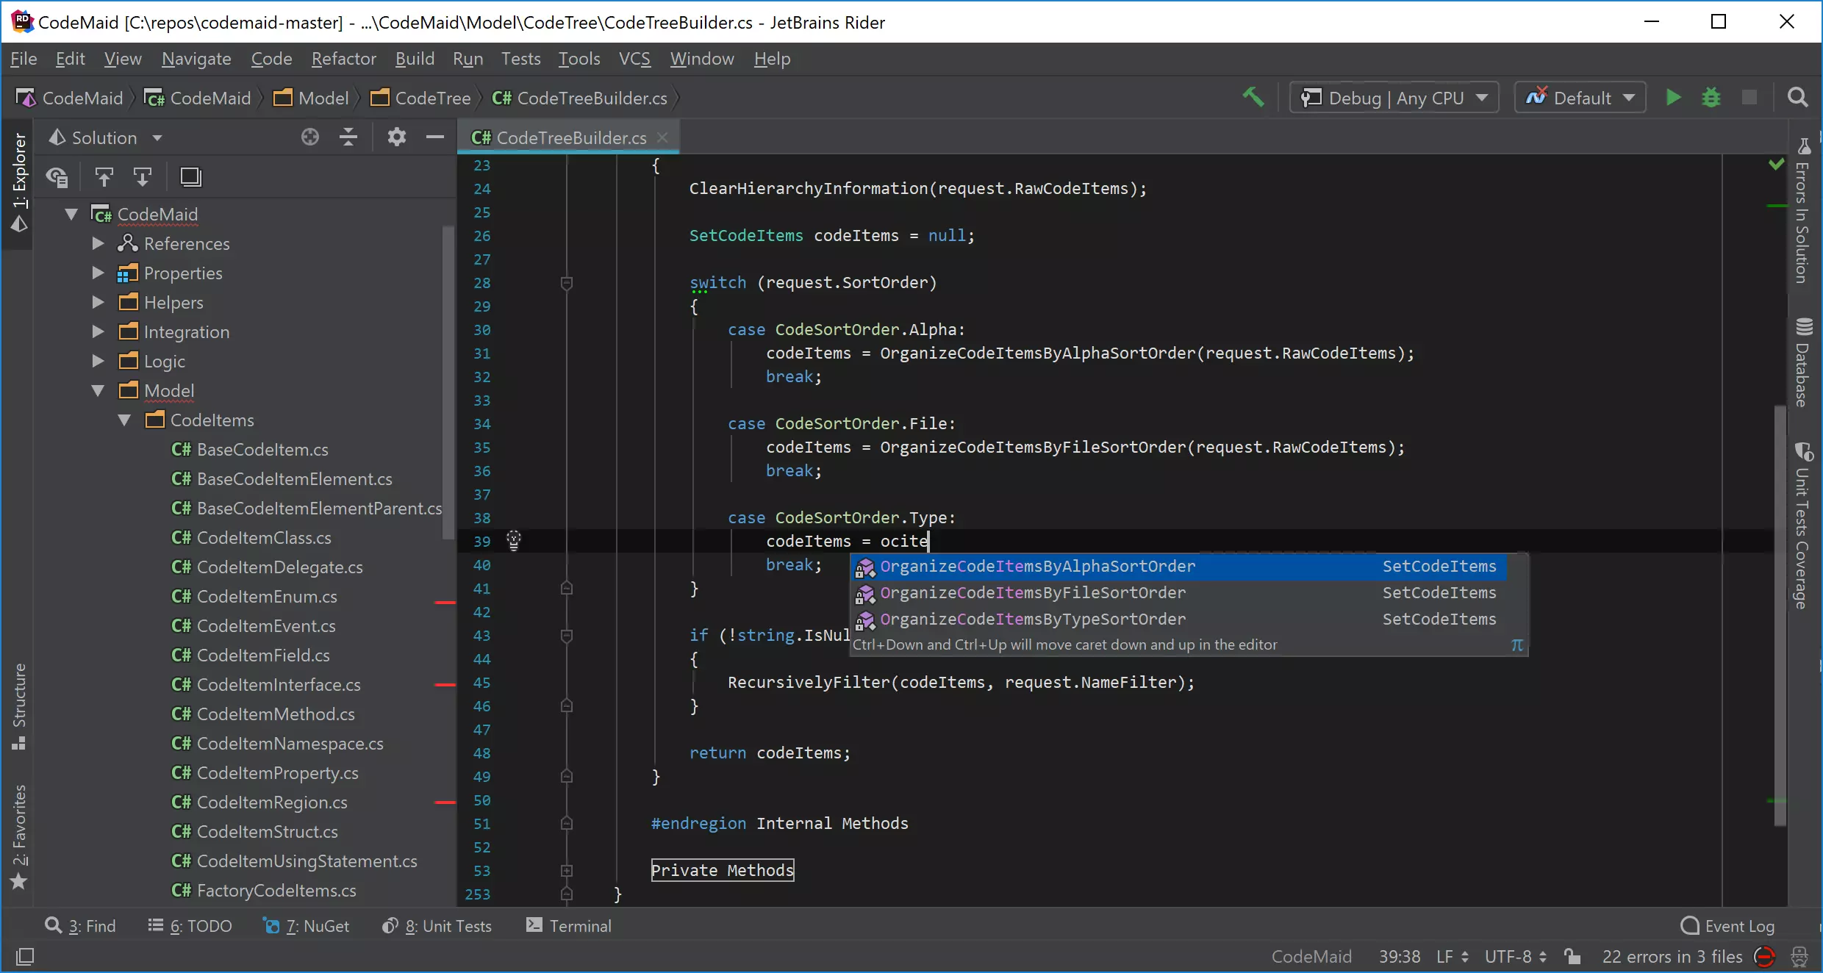This screenshot has height=973, width=1823.
Task: Click the error indicator on CodeItemRegion.cs
Action: pyautogui.click(x=444, y=800)
